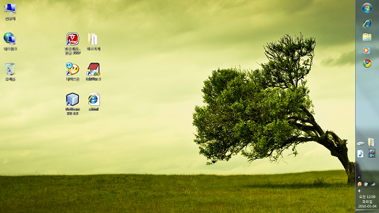
Task: Open the Recycle Bin desktop icon
Action: click(10, 72)
